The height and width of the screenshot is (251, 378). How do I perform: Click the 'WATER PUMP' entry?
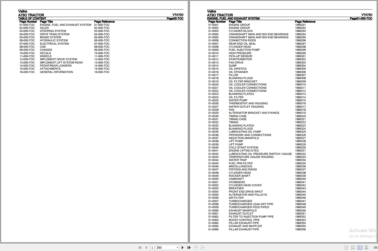[x=238, y=100]
